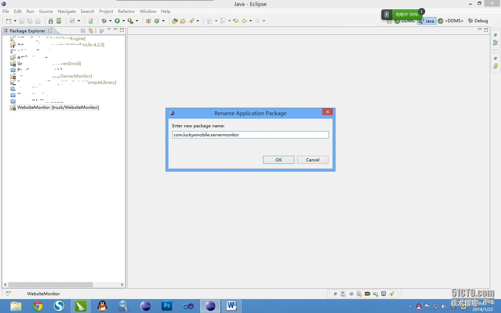Click the Task List icon in right trim
The width and height of the screenshot is (501, 313).
coord(496,66)
